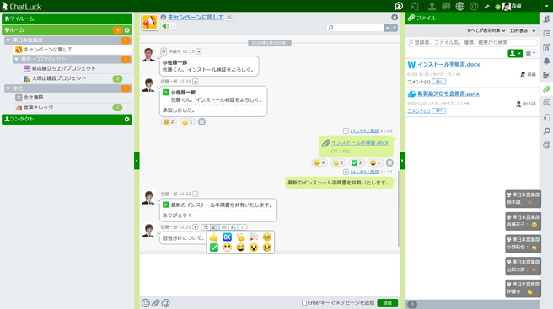
Task: Open the file paperclip tab in right sidebar
Action: click(x=546, y=89)
